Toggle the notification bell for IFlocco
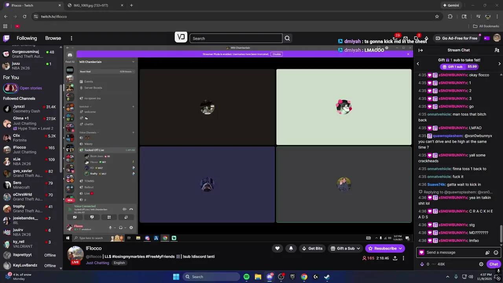Image resolution: width=503 pixels, height=283 pixels. [291, 248]
